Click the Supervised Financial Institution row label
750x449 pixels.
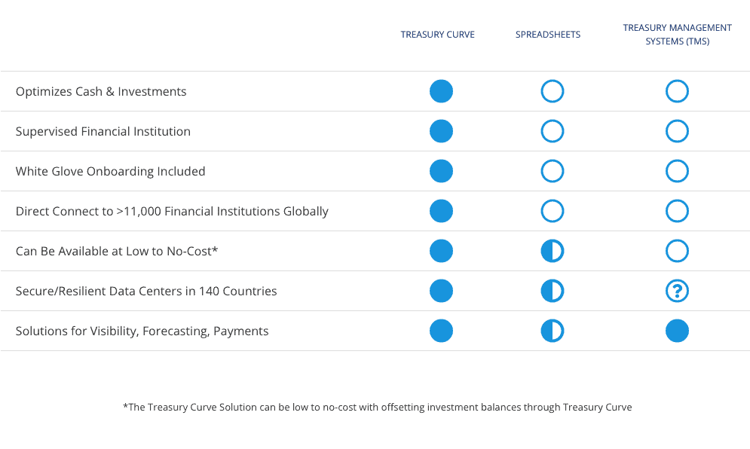[x=103, y=132]
